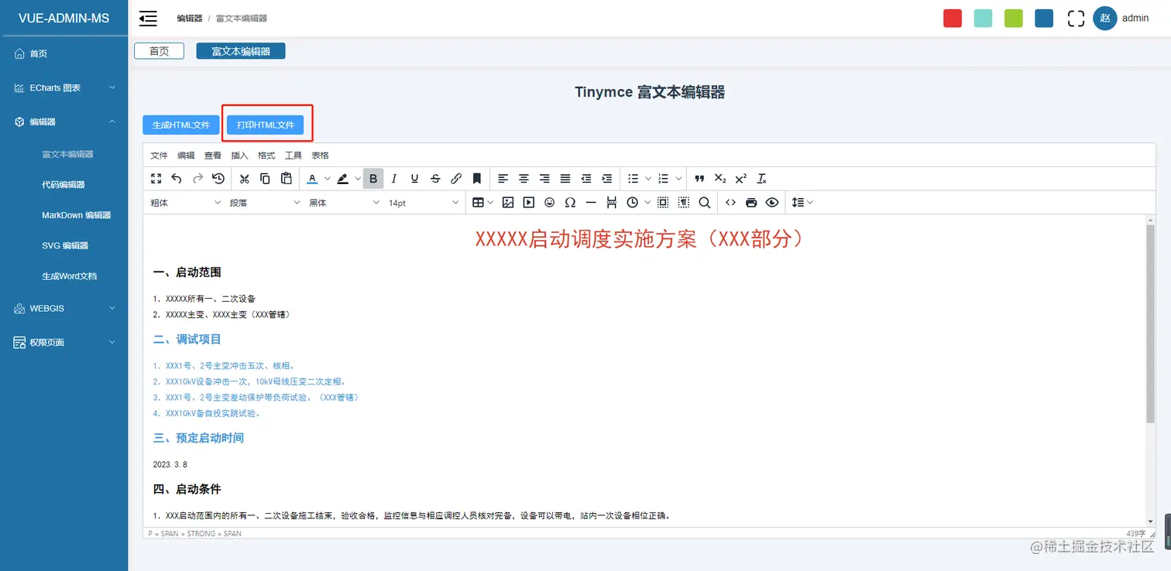Select the red theme color swatch
This screenshot has height=571, width=1171.
tap(953, 19)
